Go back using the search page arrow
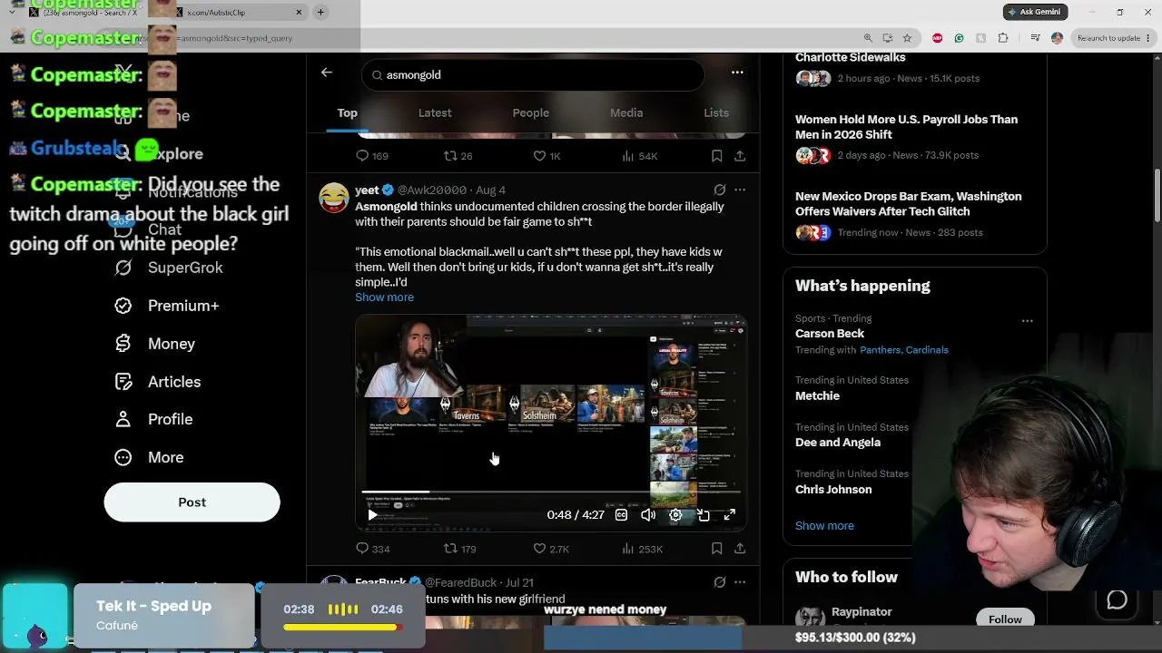The height and width of the screenshot is (653, 1162). 327,73
